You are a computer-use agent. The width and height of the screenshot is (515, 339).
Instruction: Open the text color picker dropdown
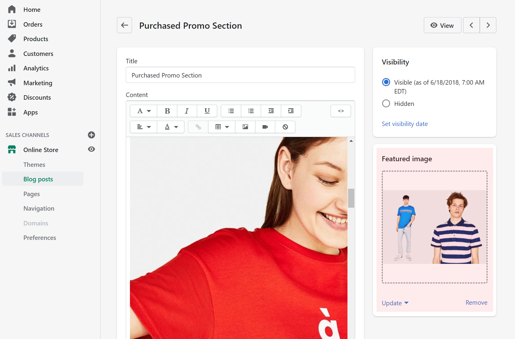click(171, 127)
